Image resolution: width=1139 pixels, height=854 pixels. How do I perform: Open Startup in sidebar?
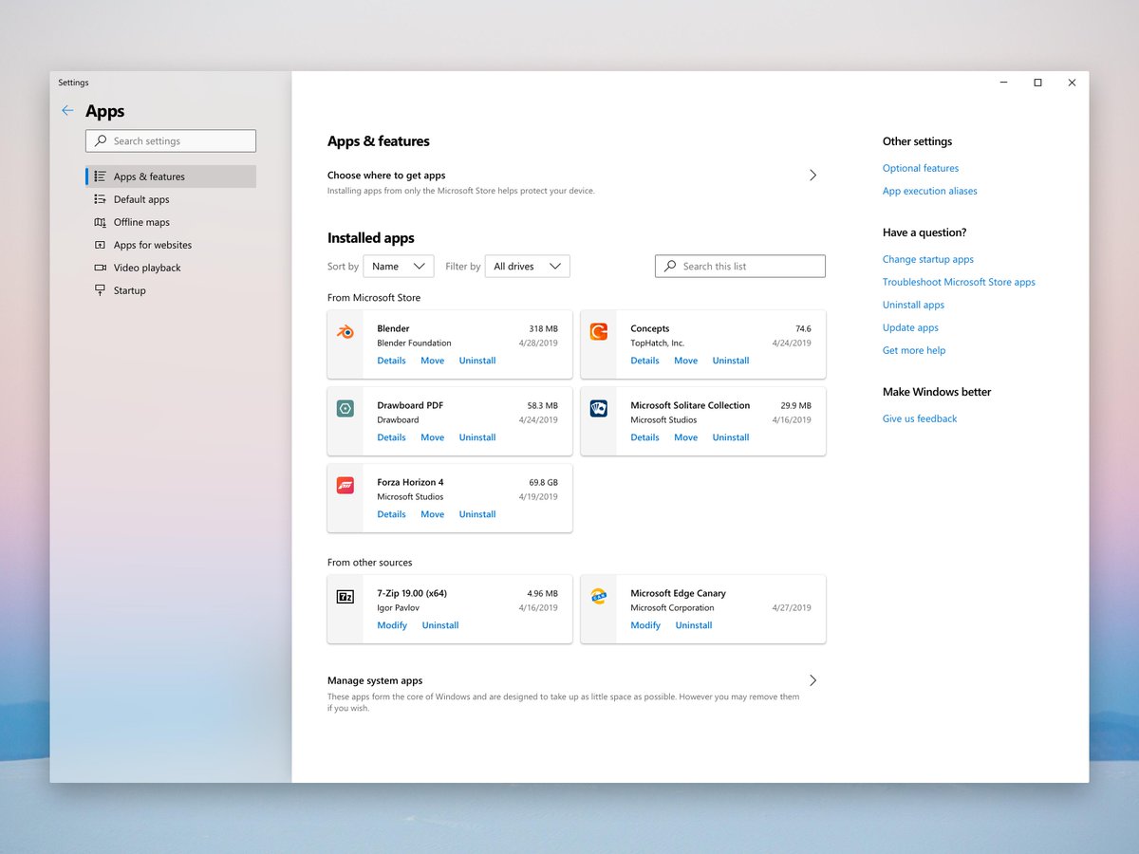coord(171,290)
